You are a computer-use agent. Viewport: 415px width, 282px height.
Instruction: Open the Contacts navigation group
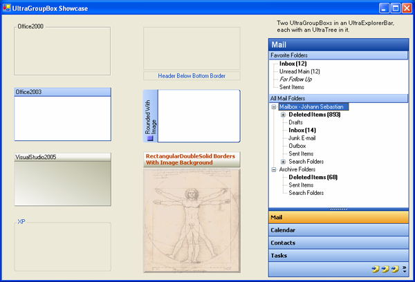tap(338, 243)
